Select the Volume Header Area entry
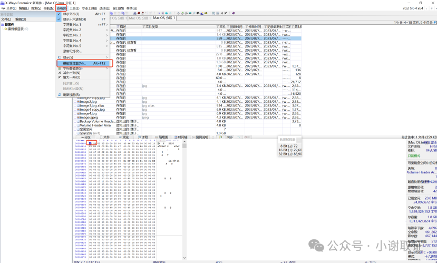The image size is (437, 263). tap(95, 125)
